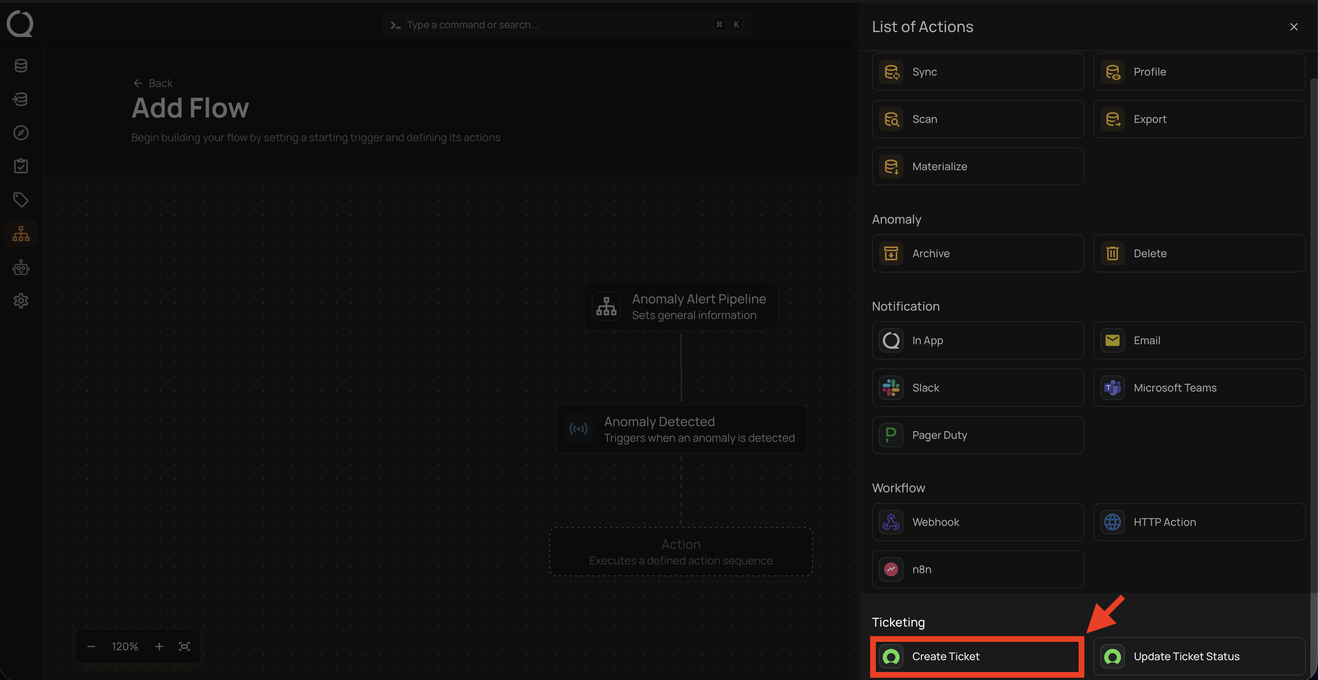1318x680 pixels.
Task: Click the Anomaly Detected trigger node
Action: click(681, 429)
